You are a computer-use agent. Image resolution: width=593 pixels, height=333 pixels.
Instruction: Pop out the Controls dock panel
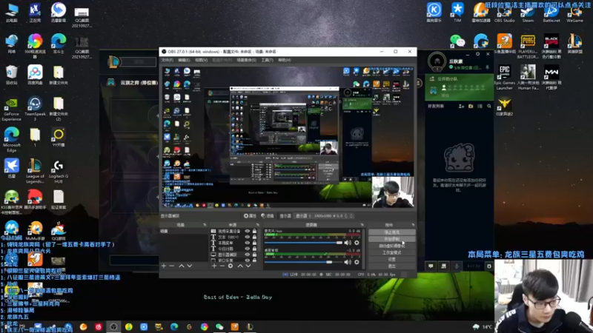click(413, 225)
